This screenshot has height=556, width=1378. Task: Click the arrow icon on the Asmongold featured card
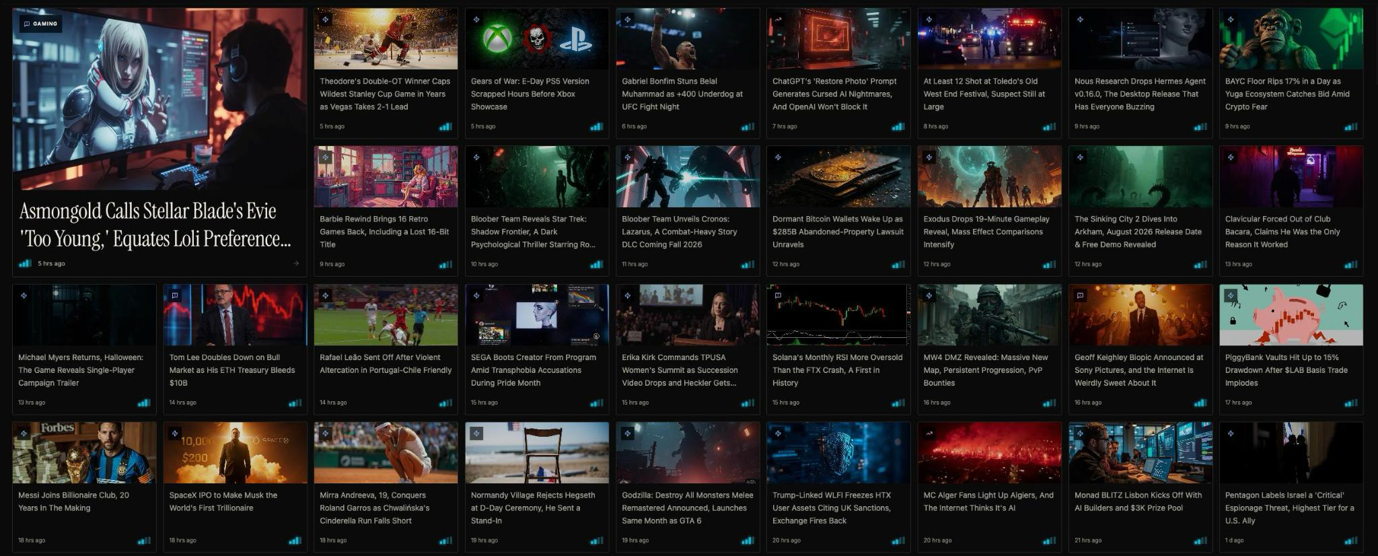(295, 264)
